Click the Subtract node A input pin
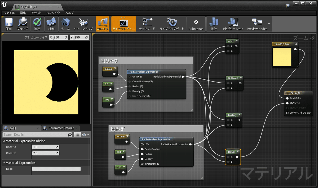318x188 pixels. pos(228,83)
